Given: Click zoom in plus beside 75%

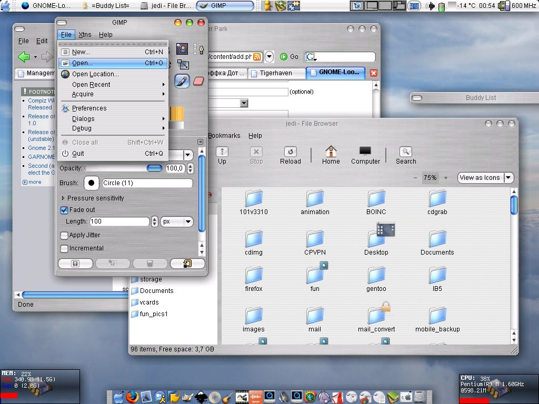Looking at the screenshot, I should click(x=446, y=178).
